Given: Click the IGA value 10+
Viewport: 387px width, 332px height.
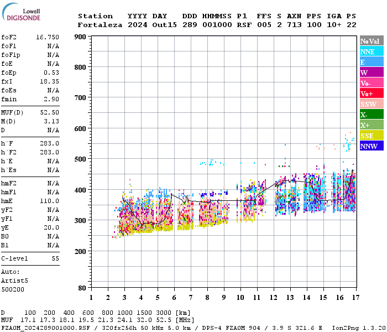Looking at the screenshot, I should tap(334, 25).
